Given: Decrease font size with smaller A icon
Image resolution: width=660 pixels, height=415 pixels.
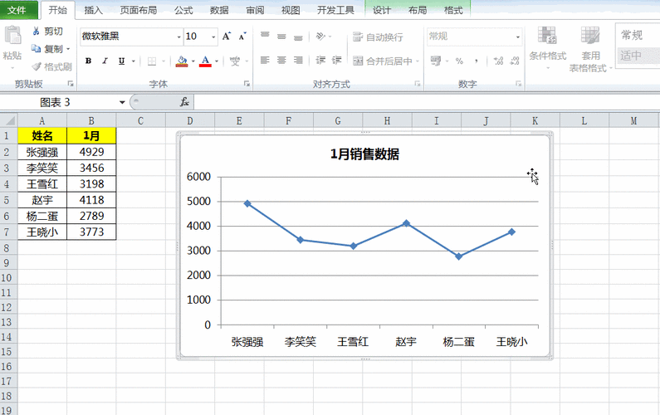Looking at the screenshot, I should pos(242,37).
